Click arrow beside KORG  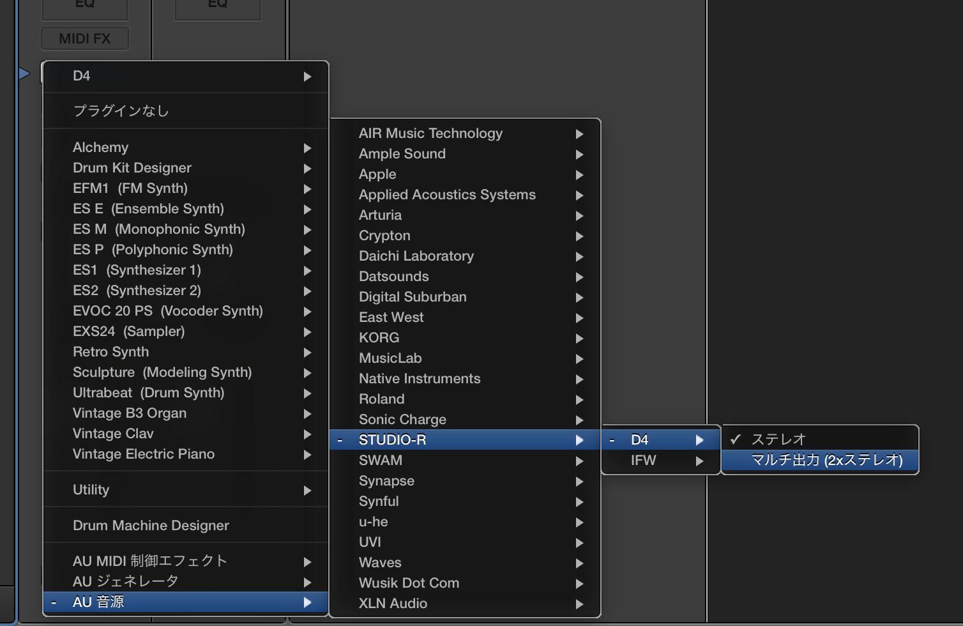point(579,339)
